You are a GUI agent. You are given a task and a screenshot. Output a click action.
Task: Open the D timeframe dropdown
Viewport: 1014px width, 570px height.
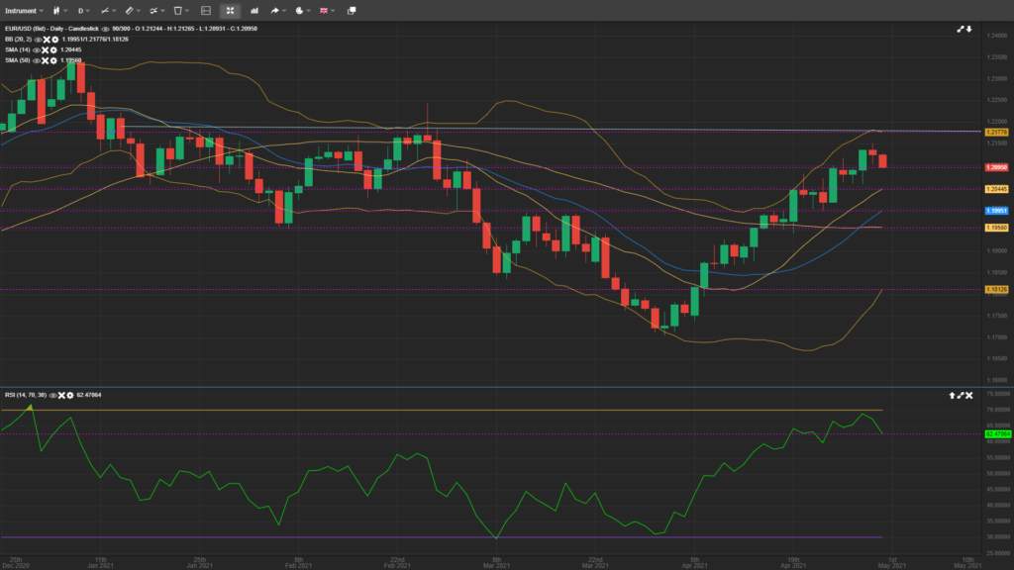(x=83, y=10)
